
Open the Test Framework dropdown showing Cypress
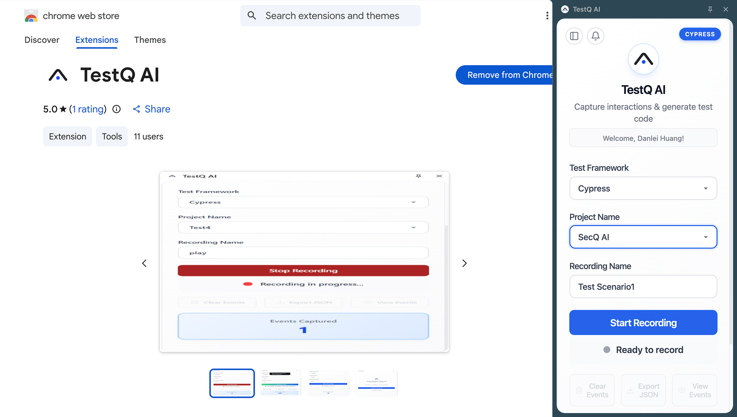[643, 188]
